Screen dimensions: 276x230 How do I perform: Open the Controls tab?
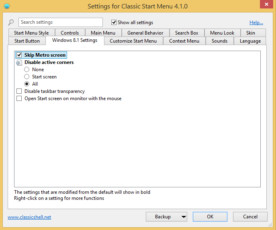click(x=70, y=33)
